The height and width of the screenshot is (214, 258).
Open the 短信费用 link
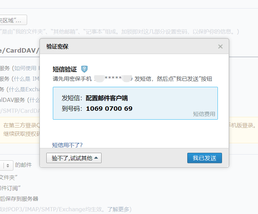[x=204, y=114]
